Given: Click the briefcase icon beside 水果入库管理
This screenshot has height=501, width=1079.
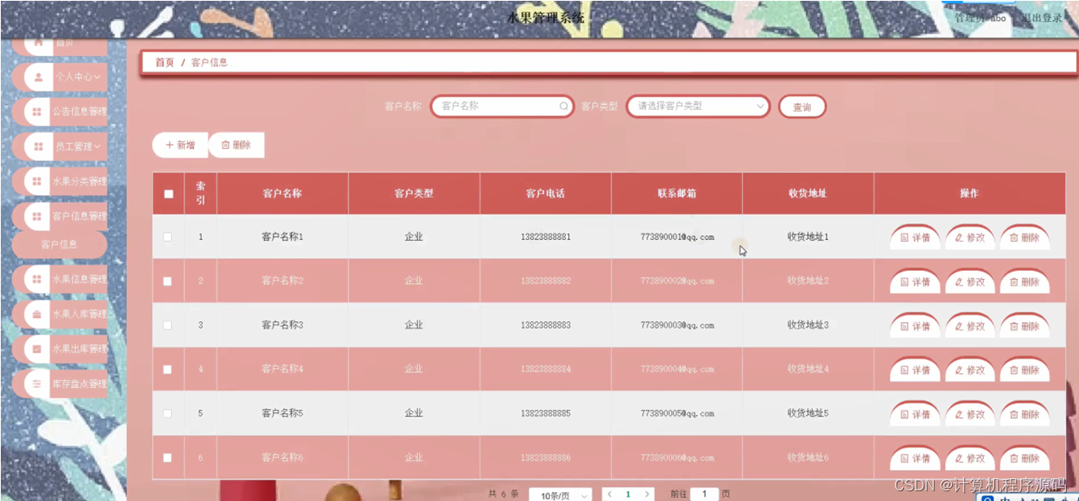Looking at the screenshot, I should point(37,314).
